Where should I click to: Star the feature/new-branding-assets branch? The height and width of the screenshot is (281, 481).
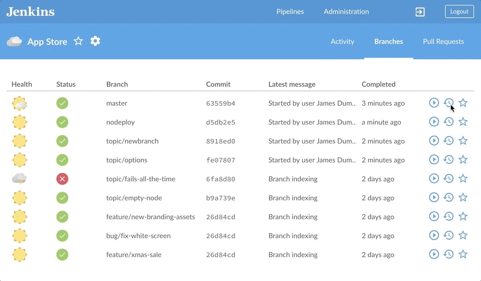point(463,216)
